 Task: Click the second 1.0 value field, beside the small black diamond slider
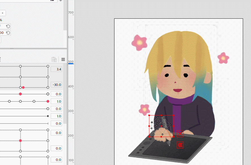(x=56, y=116)
